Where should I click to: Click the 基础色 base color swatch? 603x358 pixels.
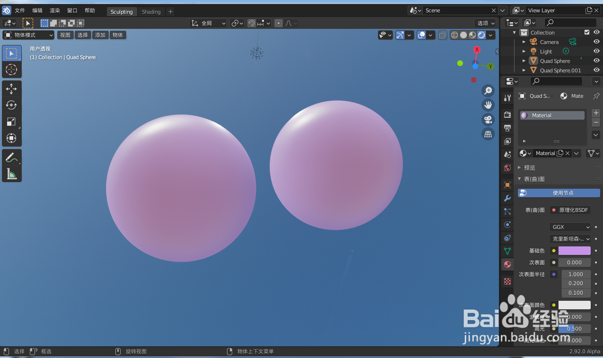575,251
